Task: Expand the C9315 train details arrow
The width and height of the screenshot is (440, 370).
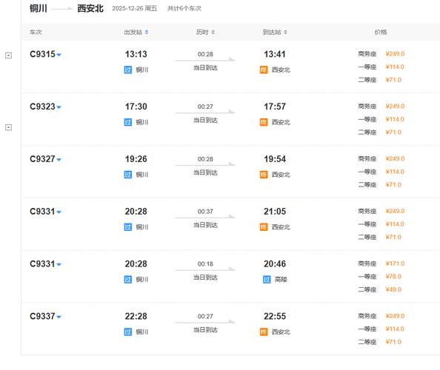Action: (59, 55)
